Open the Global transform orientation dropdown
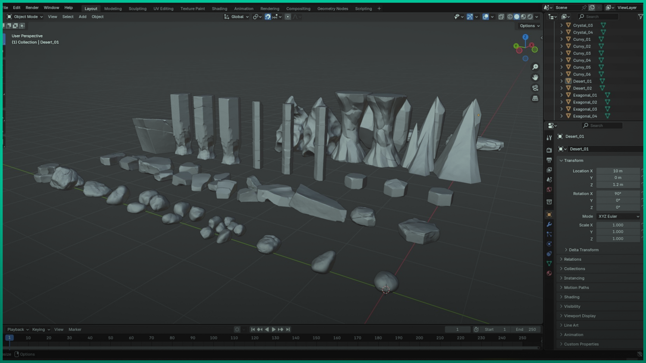The image size is (646, 363). [x=236, y=17]
